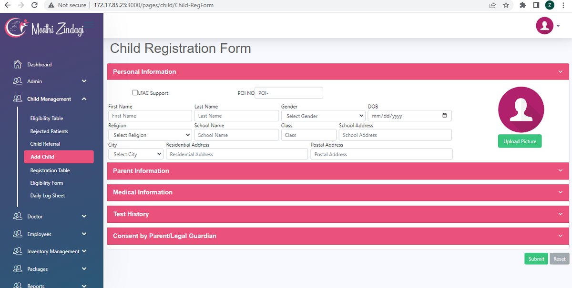Click the browser forward arrow

[x=21, y=5]
